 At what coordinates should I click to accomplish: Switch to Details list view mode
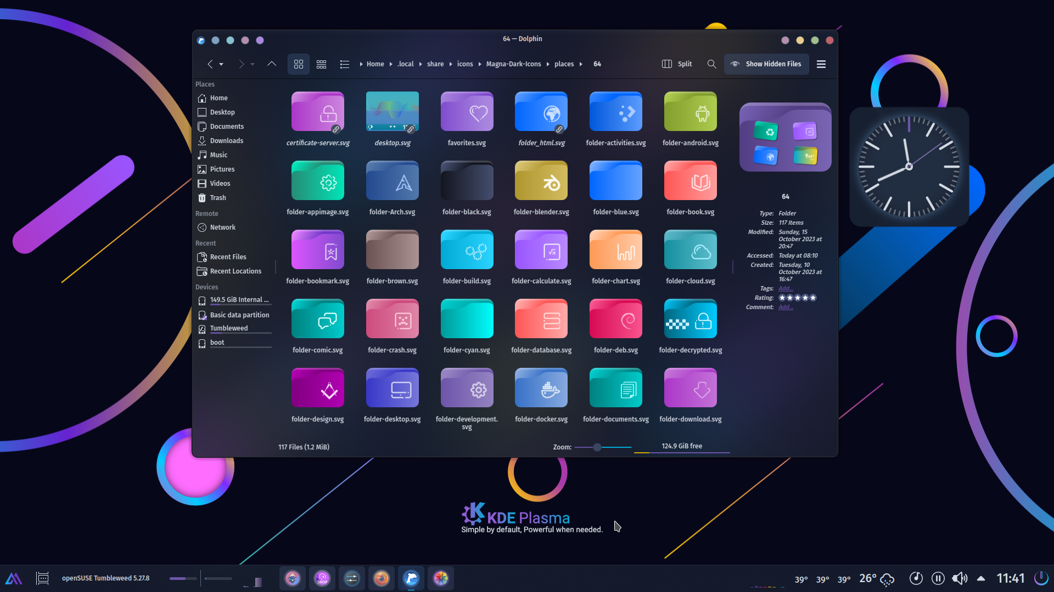(x=345, y=64)
